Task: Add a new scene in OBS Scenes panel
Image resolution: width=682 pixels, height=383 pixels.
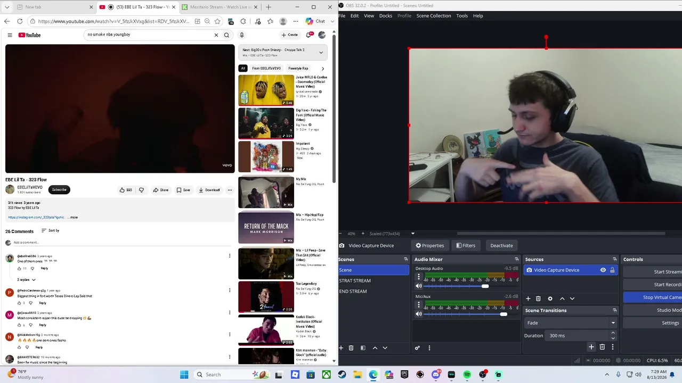Action: pyautogui.click(x=341, y=348)
